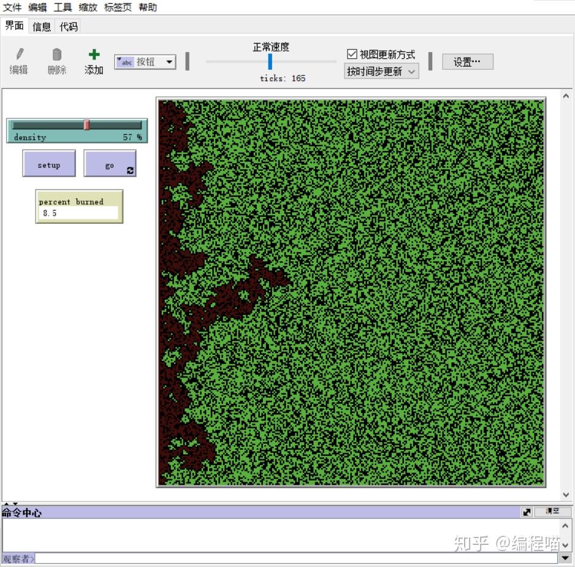
Task: Click the go forever button
Action: 110,163
